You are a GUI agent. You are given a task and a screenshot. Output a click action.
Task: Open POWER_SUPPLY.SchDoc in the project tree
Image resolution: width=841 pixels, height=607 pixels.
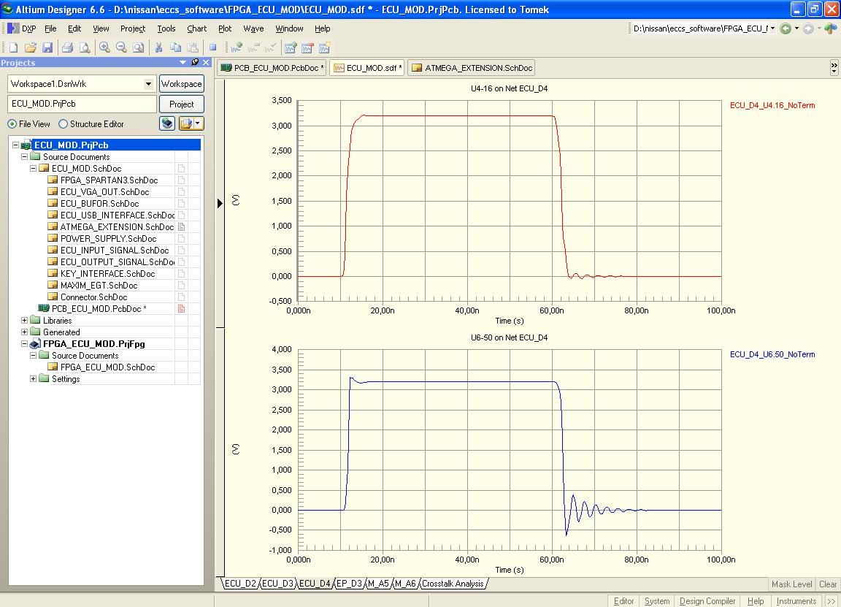tap(108, 239)
